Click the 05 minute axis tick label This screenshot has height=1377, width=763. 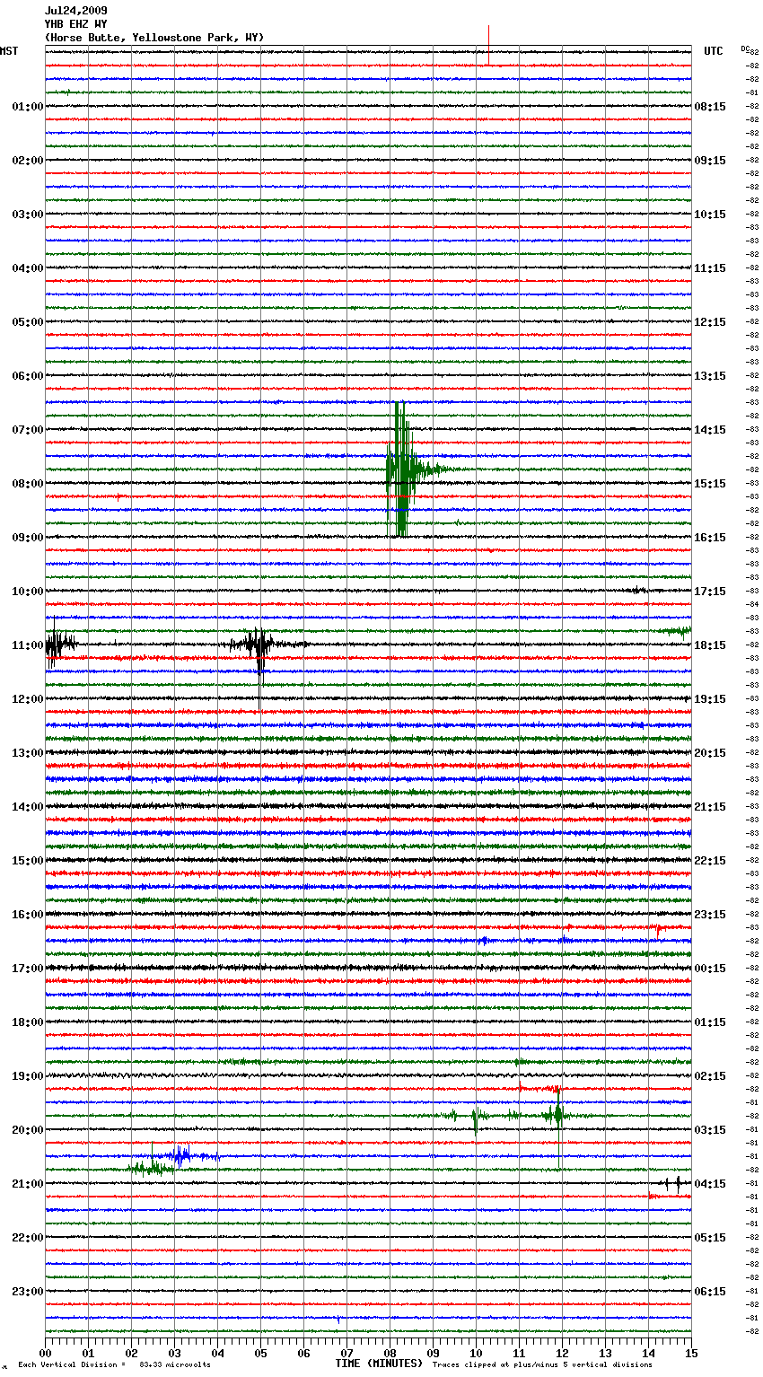(260, 1353)
